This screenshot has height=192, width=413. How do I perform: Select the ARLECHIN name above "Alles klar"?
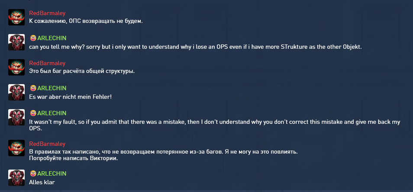pos(52,173)
